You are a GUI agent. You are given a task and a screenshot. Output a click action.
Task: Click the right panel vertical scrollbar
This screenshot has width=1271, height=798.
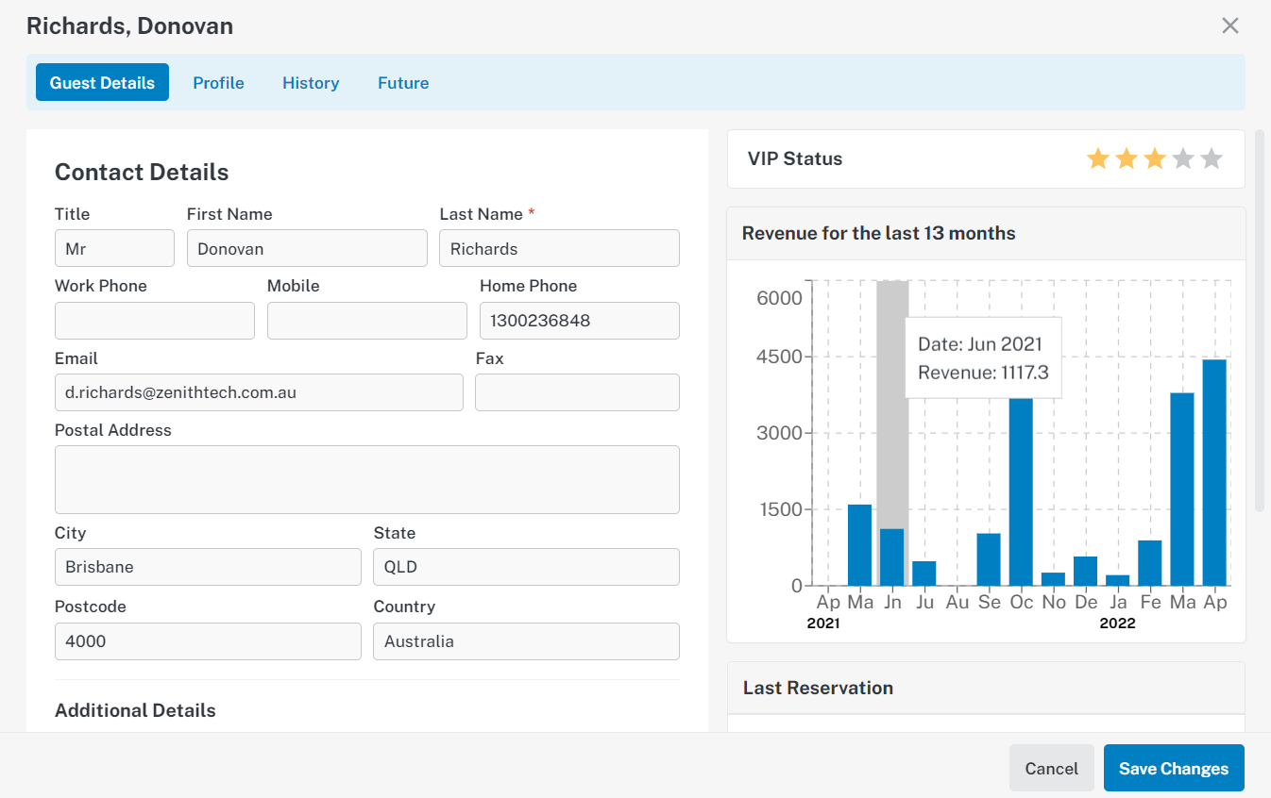(1260, 321)
